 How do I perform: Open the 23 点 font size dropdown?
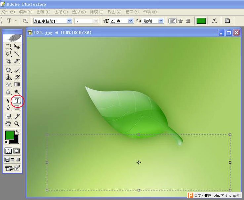click(131, 21)
